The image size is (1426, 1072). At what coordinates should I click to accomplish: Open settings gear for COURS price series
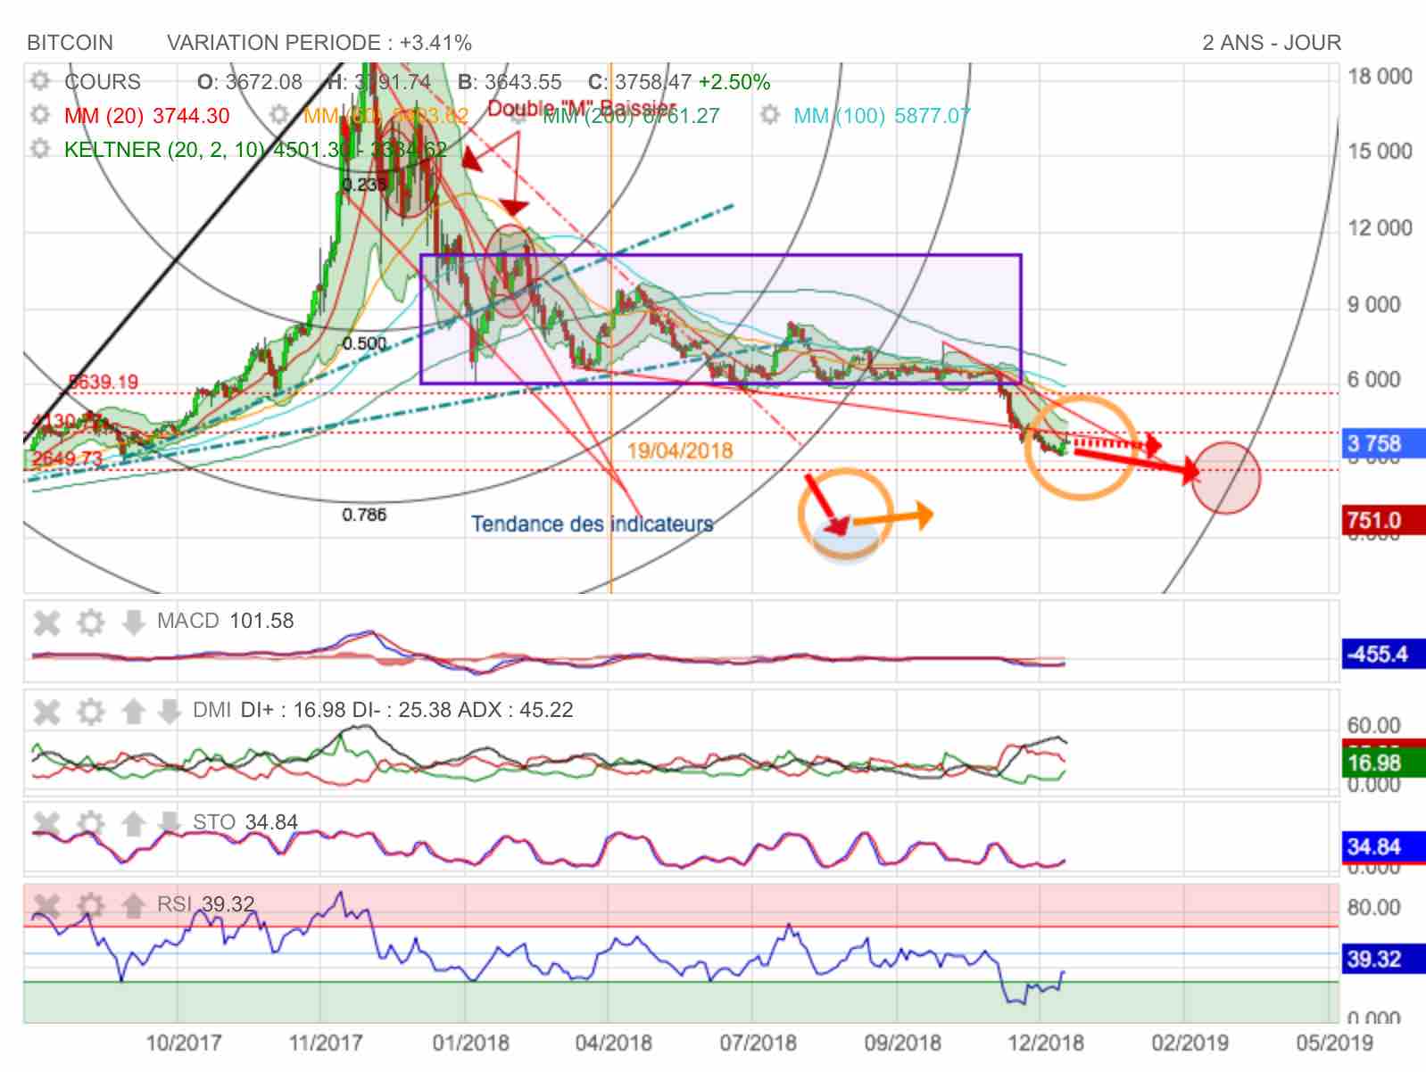tap(40, 81)
